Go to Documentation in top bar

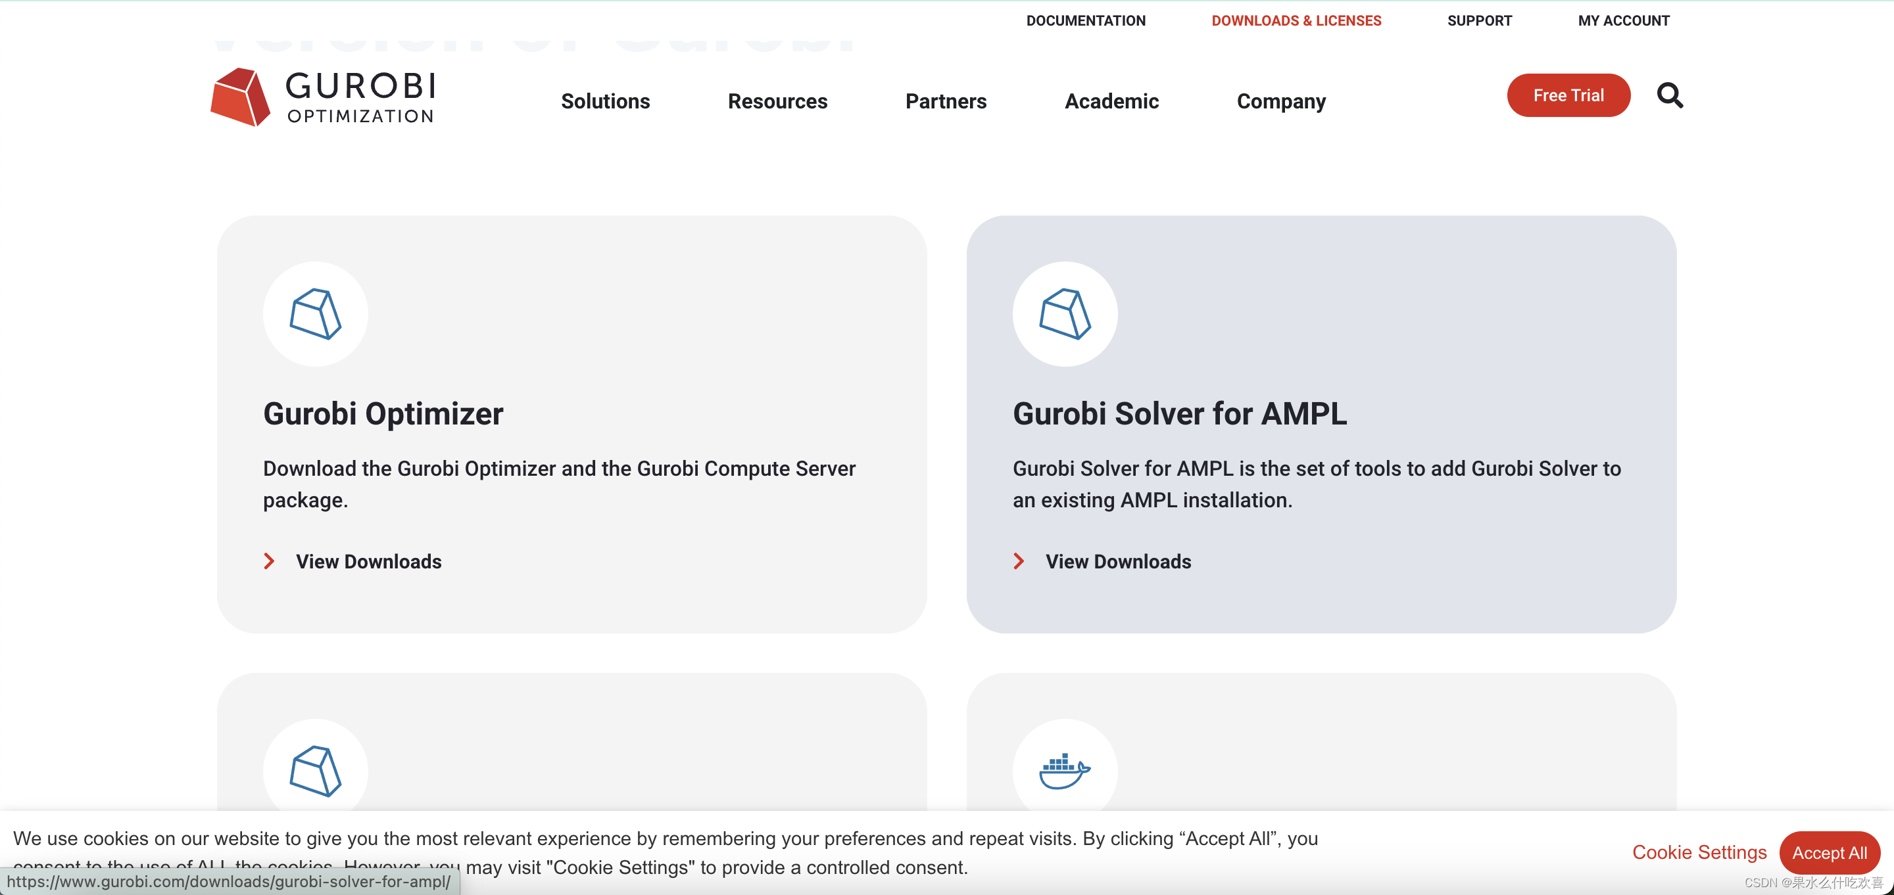tap(1085, 20)
